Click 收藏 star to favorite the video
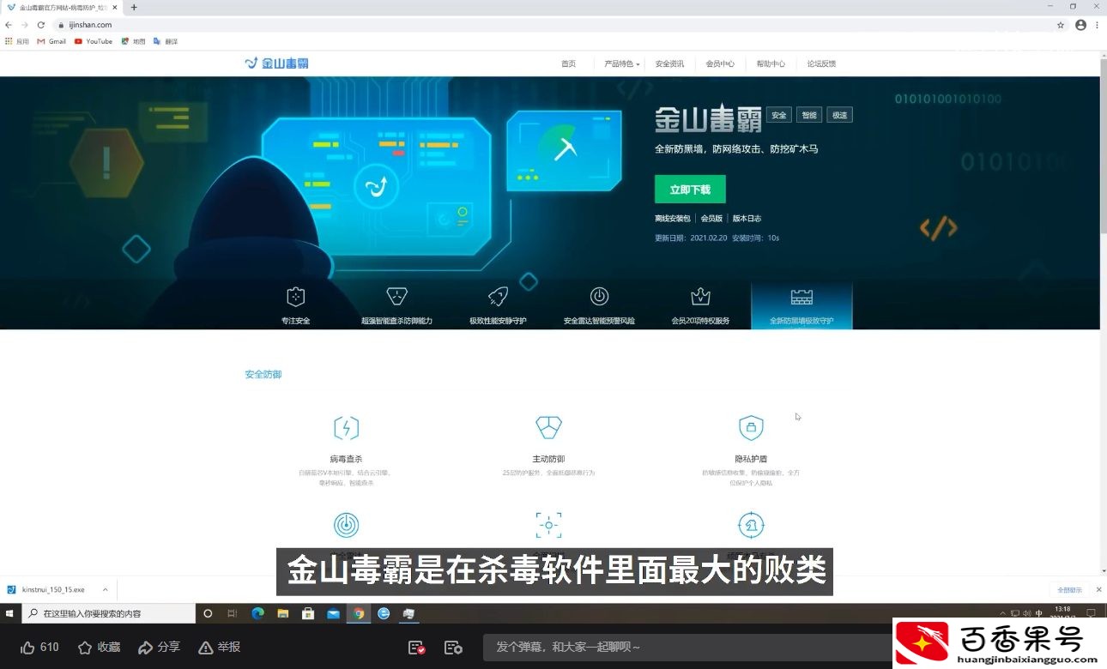 pyautogui.click(x=99, y=648)
